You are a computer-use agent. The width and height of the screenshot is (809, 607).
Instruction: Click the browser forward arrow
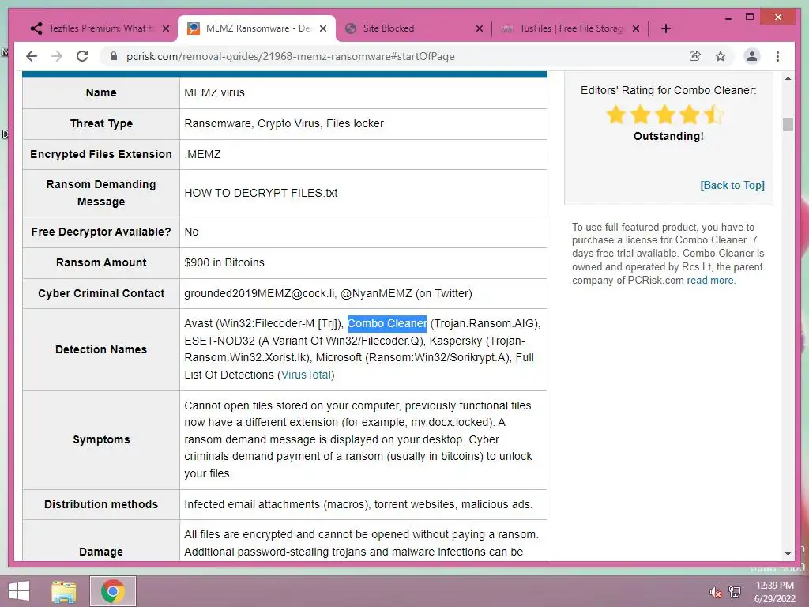point(57,56)
